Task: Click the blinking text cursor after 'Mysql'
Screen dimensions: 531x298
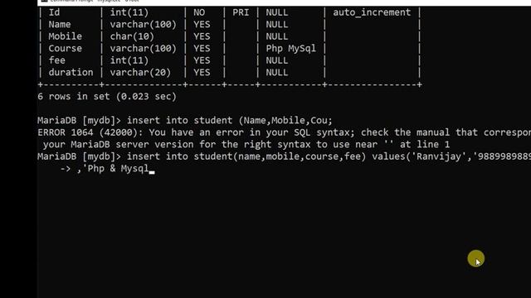Action: [152, 172]
